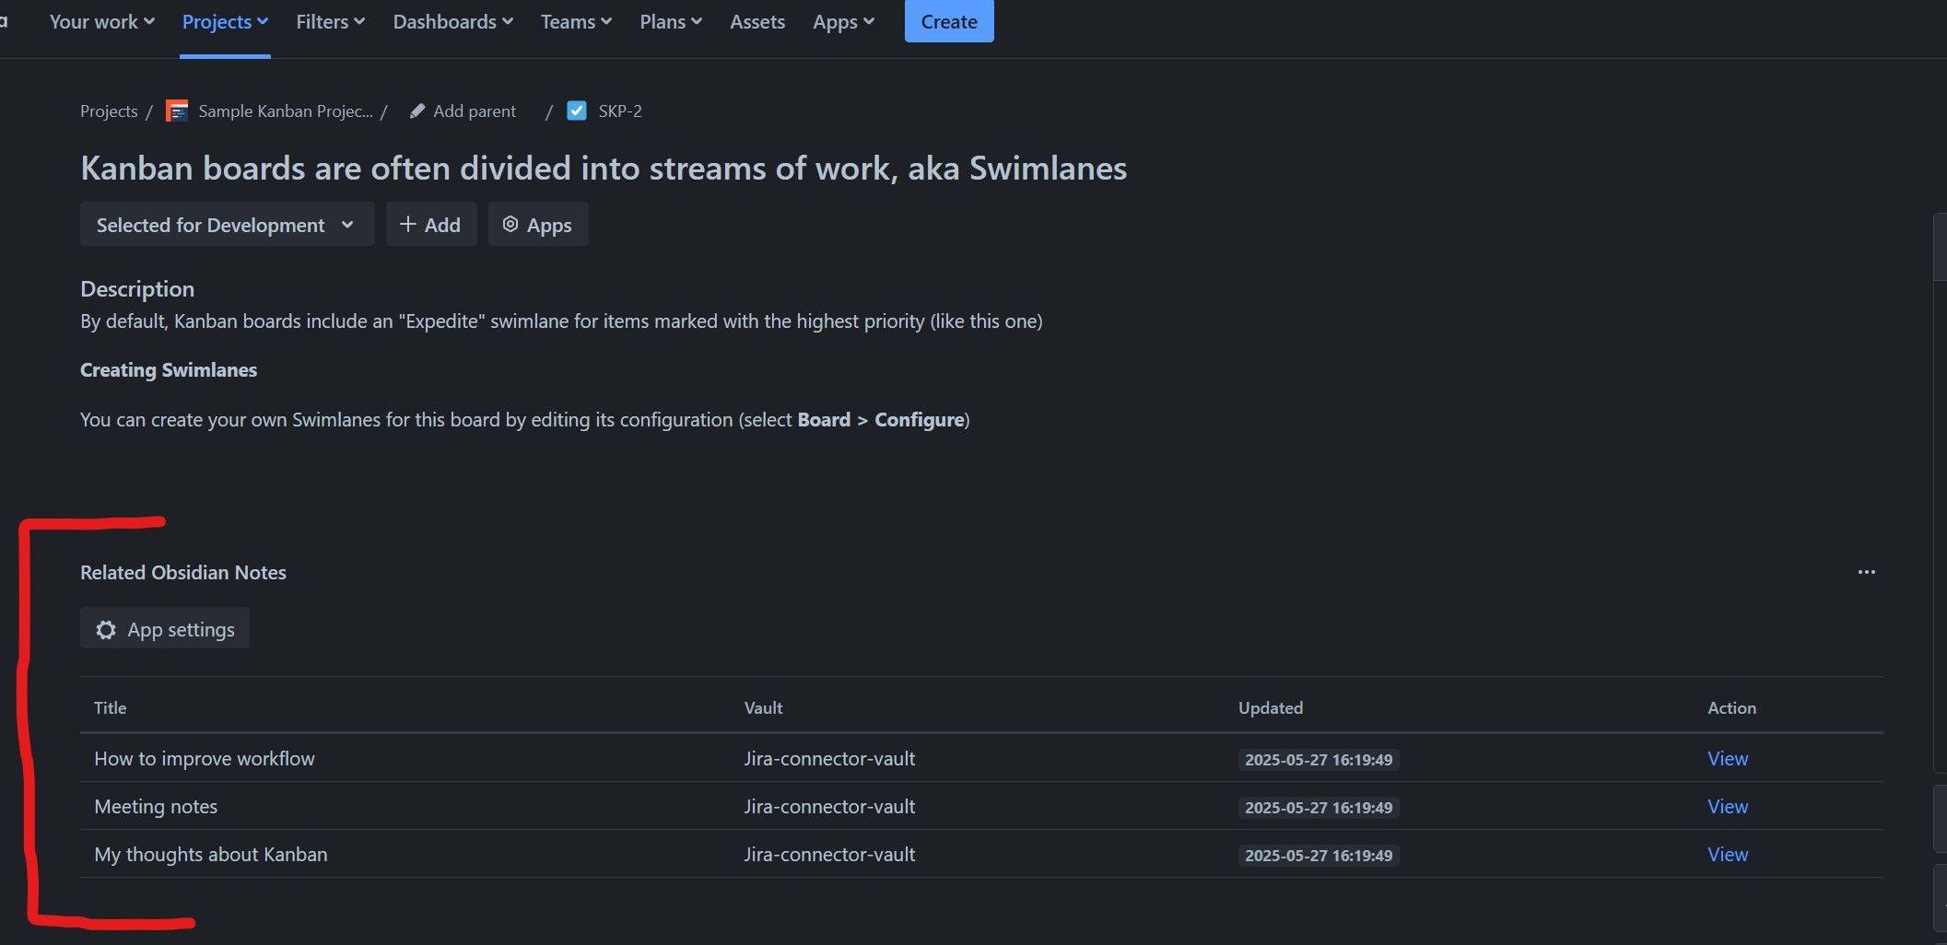Click the Related Obsidian Notes heading
Viewport: 1947px width, 945px height.
(x=183, y=573)
